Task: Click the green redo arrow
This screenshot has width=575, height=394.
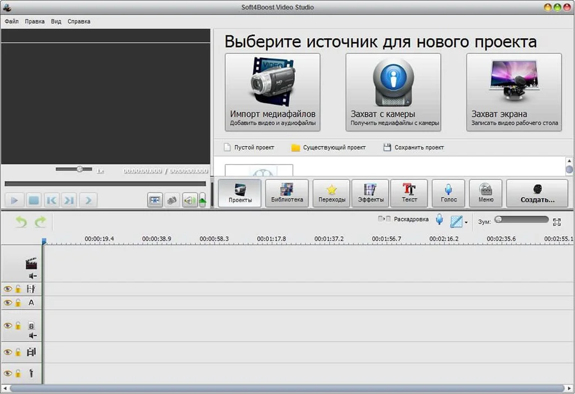Action: pos(40,222)
